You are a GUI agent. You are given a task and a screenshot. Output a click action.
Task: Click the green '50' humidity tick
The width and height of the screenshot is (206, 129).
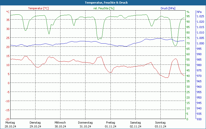pos(188,65)
